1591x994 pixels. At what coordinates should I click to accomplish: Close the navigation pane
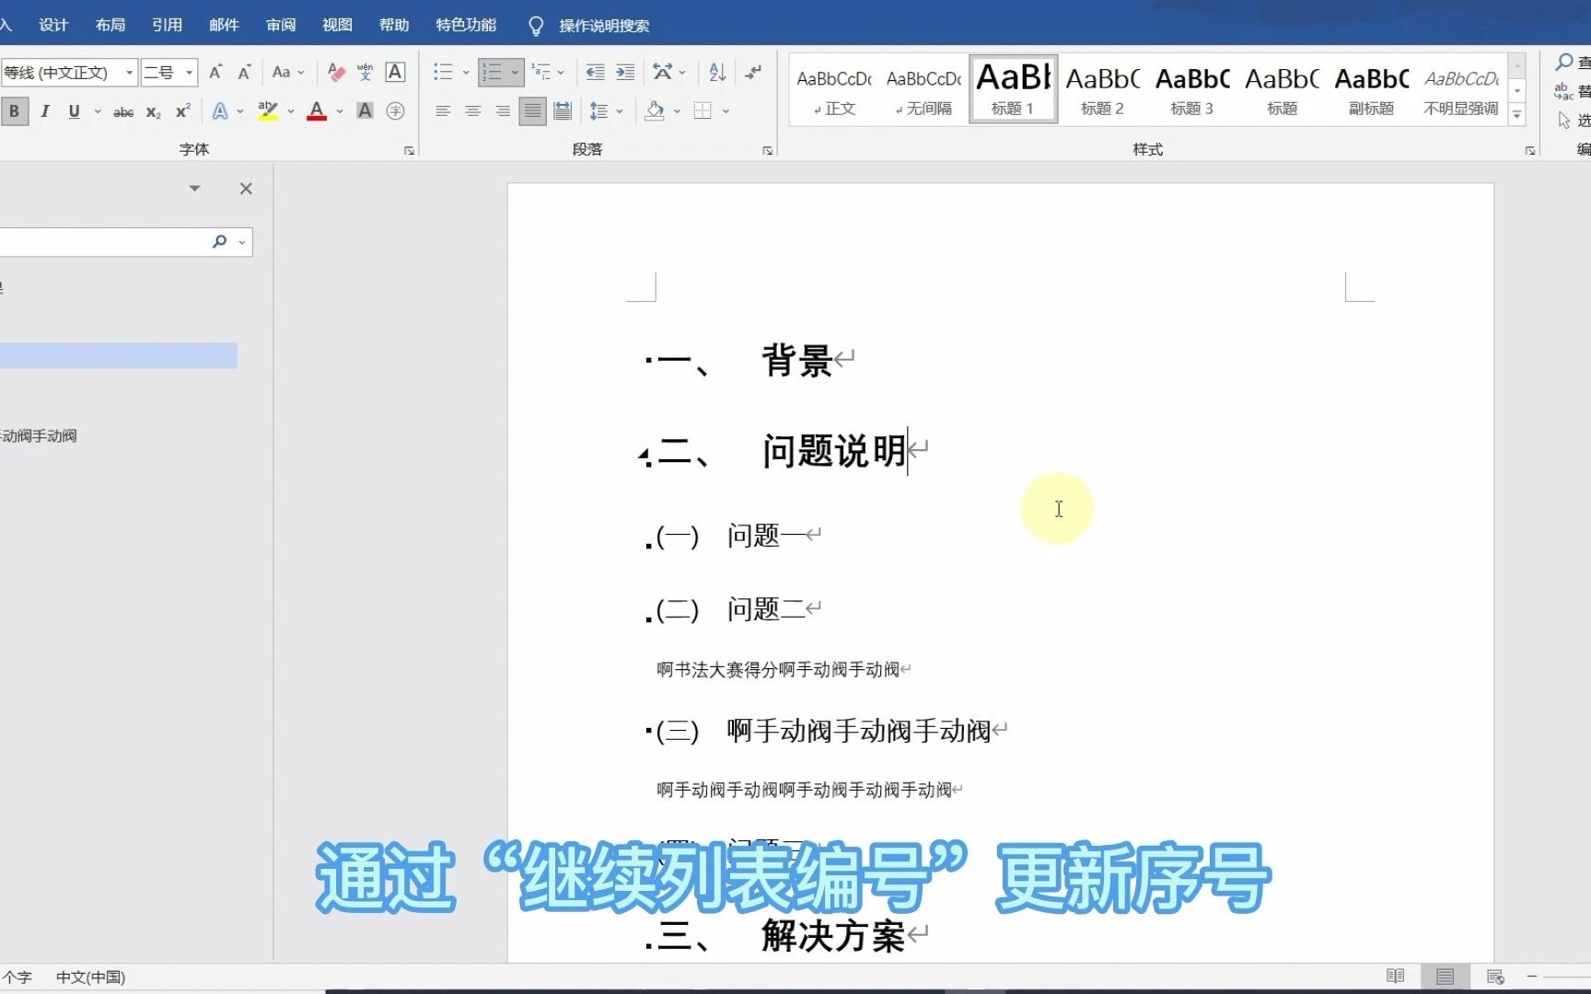[246, 189]
